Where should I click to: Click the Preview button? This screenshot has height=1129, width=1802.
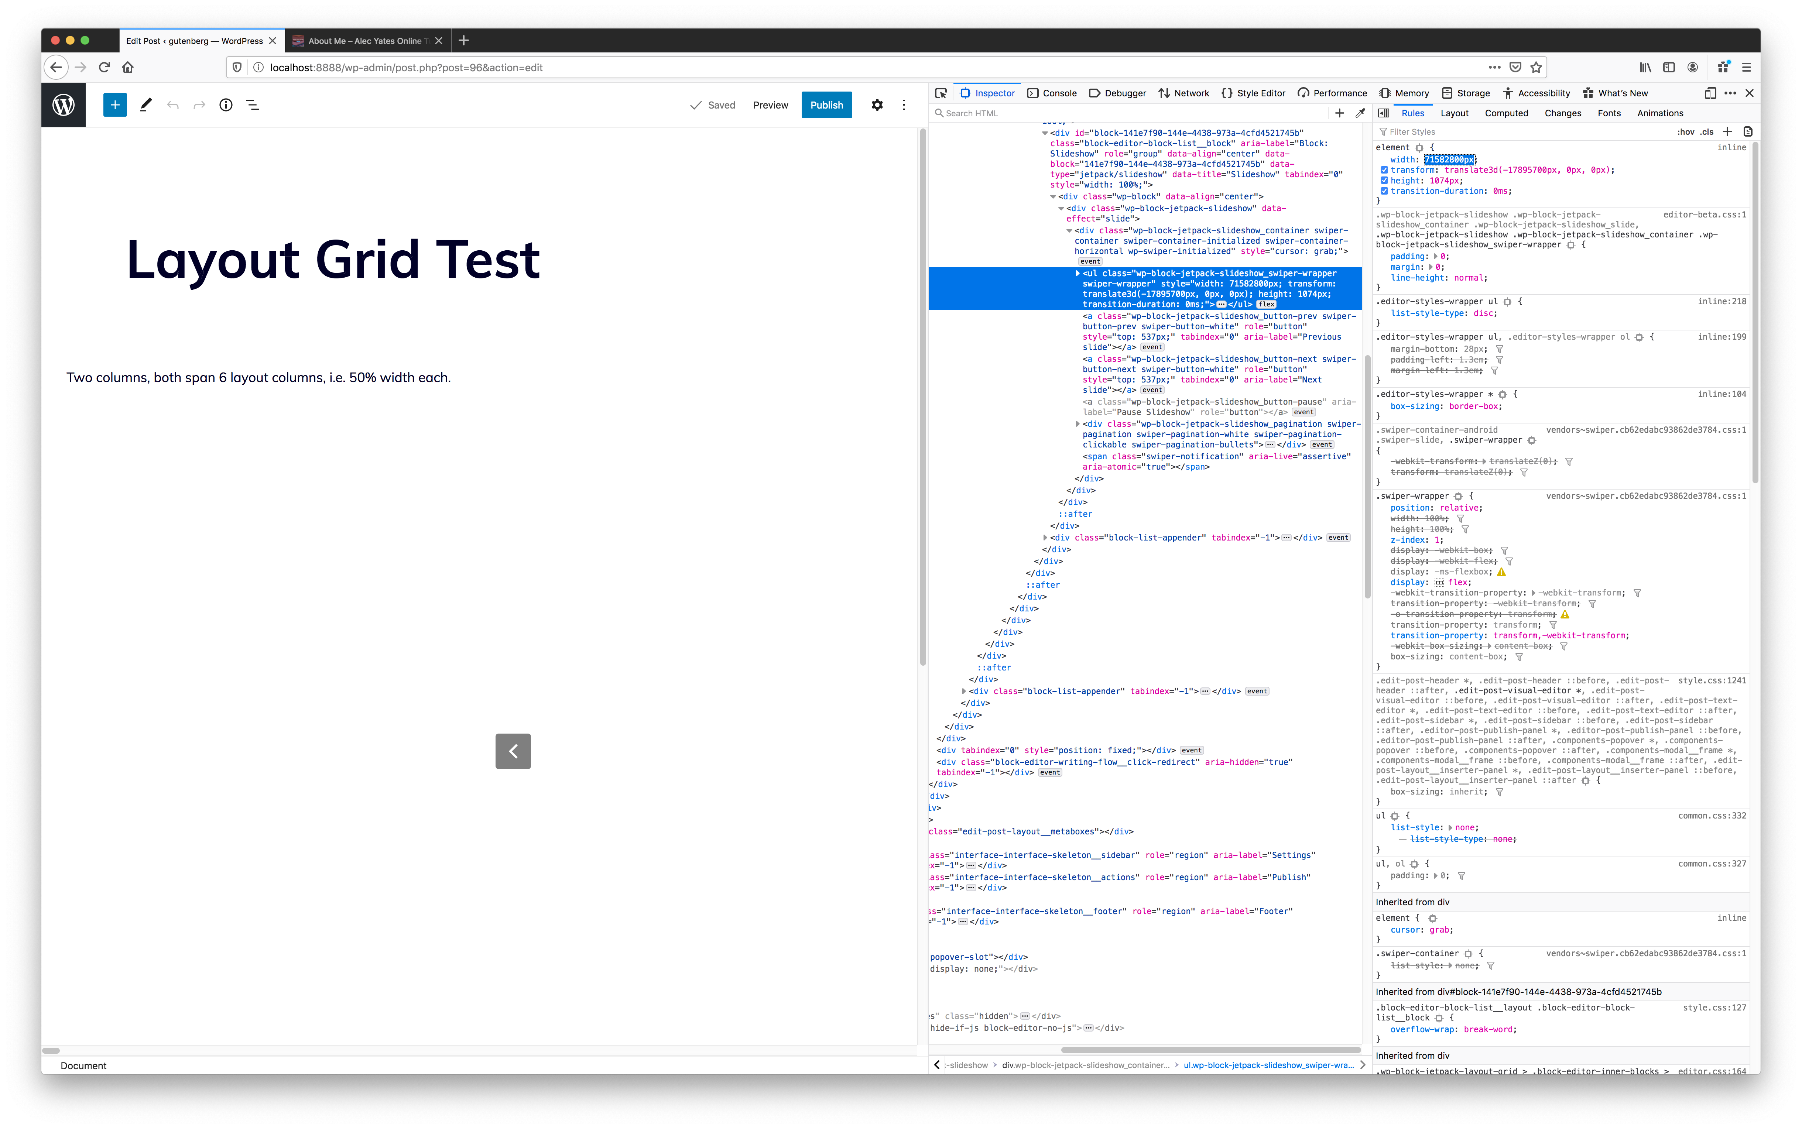pos(770,105)
